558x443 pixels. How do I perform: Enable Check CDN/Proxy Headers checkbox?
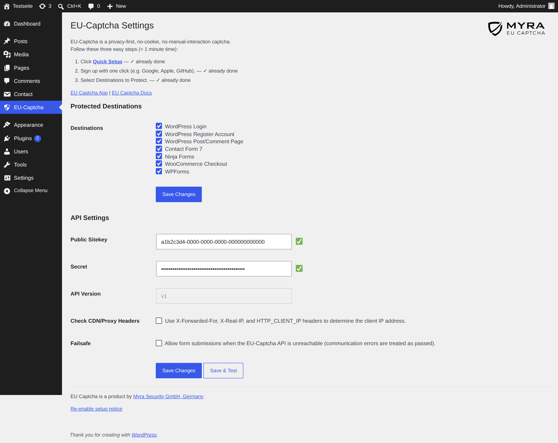159,321
